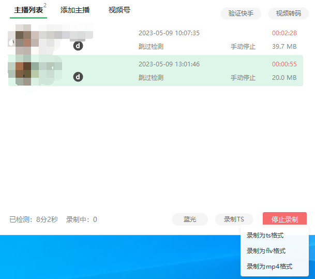
Task: Click the 验证快手 button
Action: click(241, 13)
